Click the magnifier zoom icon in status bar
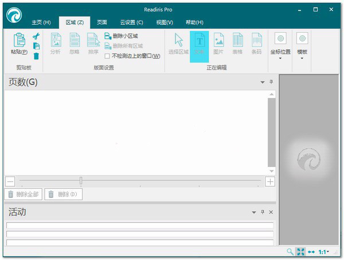This screenshot has width=344, height=260. click(290, 252)
